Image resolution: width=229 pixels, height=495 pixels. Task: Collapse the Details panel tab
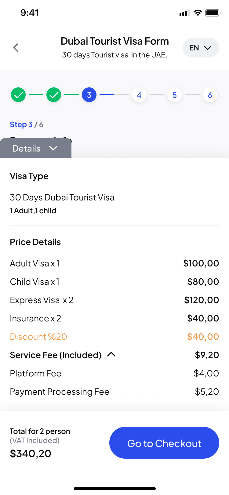(35, 148)
